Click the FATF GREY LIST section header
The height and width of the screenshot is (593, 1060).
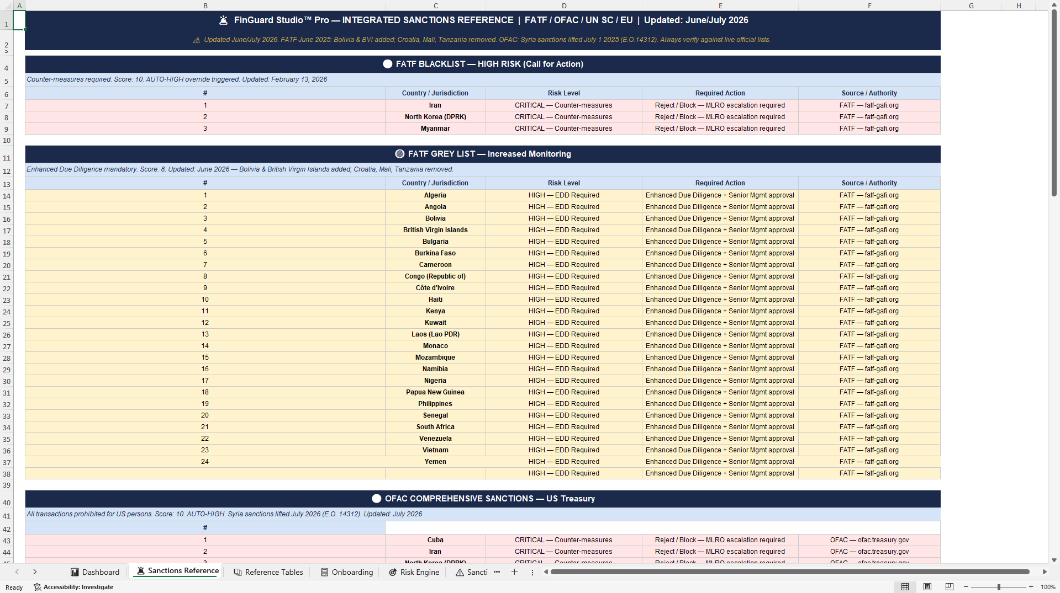(x=483, y=154)
